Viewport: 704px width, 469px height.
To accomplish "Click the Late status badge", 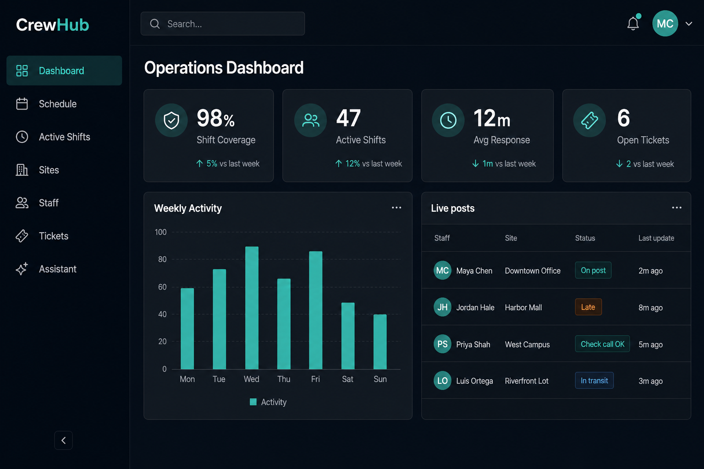I will pos(588,307).
